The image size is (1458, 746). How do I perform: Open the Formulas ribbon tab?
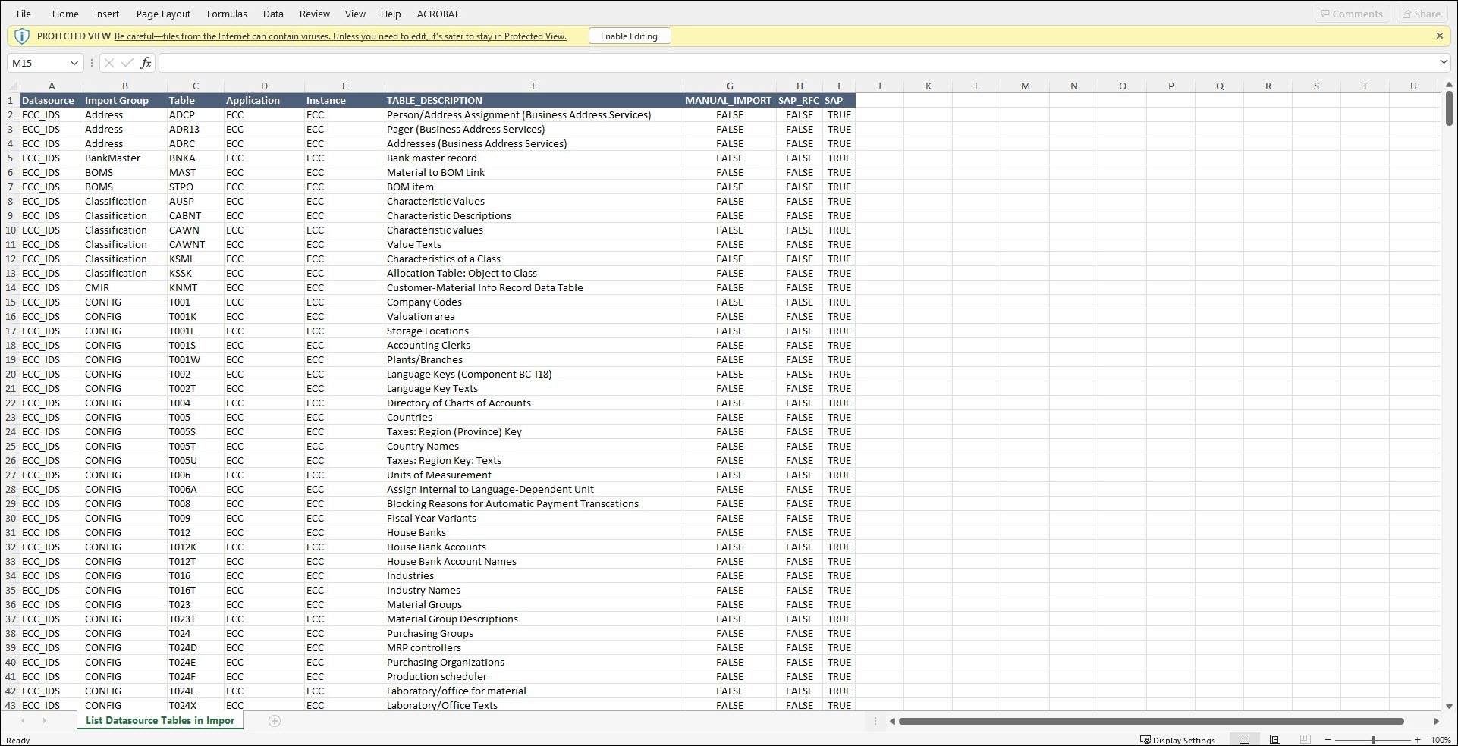coord(227,14)
